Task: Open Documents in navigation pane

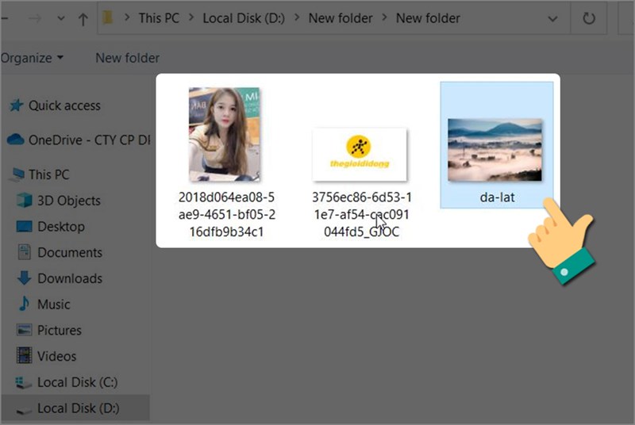Action: tap(70, 253)
